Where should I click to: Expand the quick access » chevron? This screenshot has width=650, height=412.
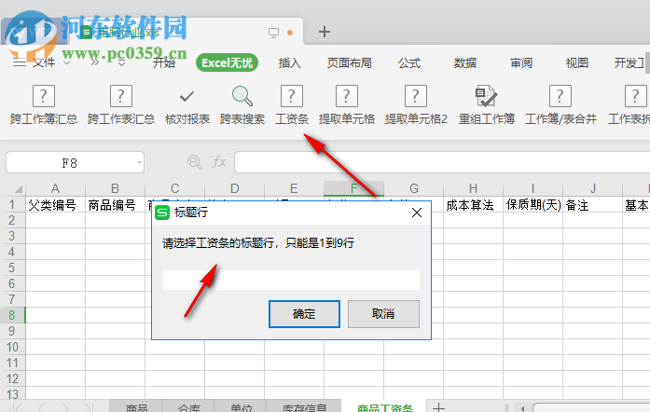tap(95, 62)
